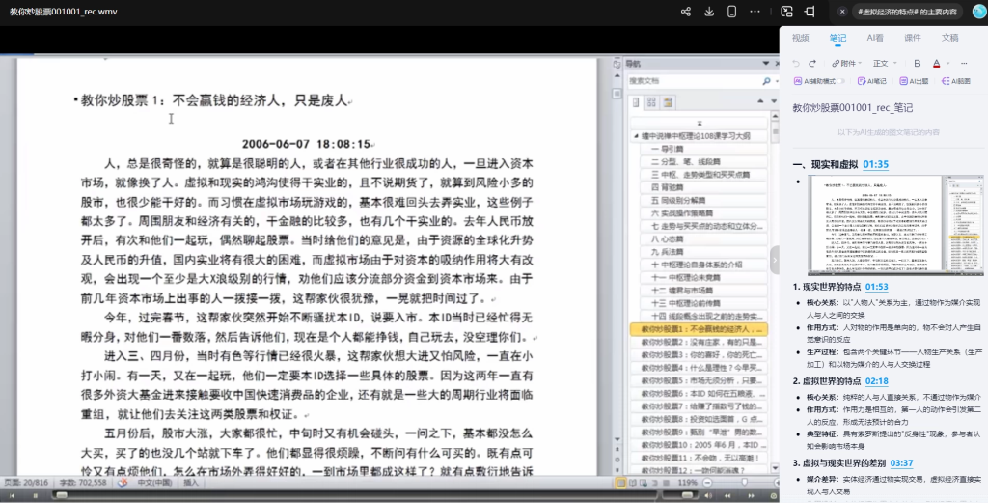Jump to timestamp 02:18
Viewport: 988px width, 503px height.
pos(876,381)
